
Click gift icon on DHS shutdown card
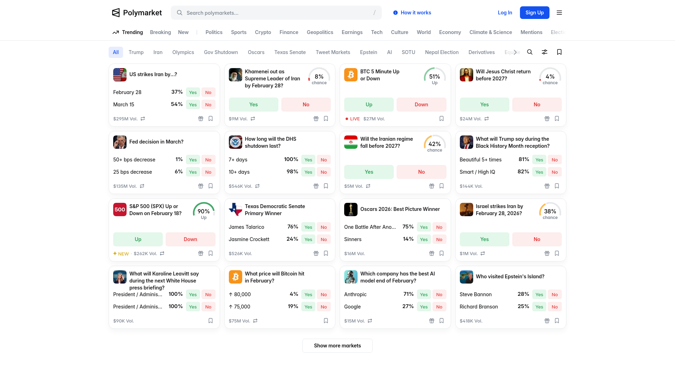click(x=316, y=186)
